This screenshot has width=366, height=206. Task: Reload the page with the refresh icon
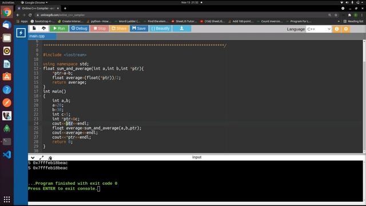[30, 15]
